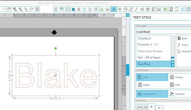This screenshot has width=191, height=110.
Task: Open the Fill Color pentagon icon
Action: click(73, 9)
